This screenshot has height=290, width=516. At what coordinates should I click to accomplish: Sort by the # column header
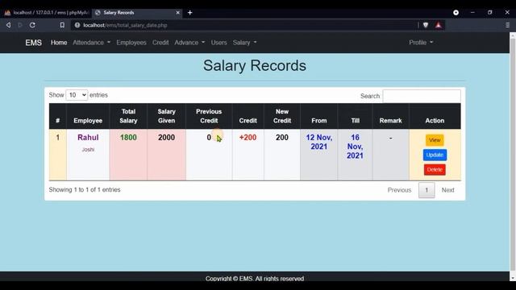(57, 116)
